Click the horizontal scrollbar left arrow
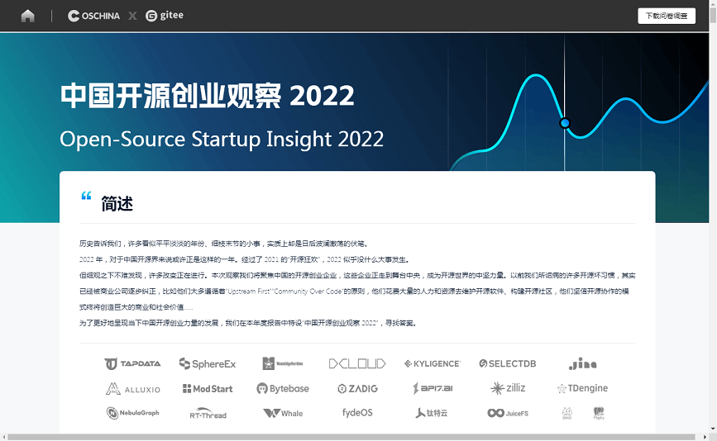 coord(3,437)
